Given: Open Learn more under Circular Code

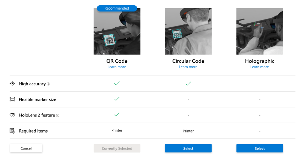Looking at the screenshot, I should pos(188,67).
